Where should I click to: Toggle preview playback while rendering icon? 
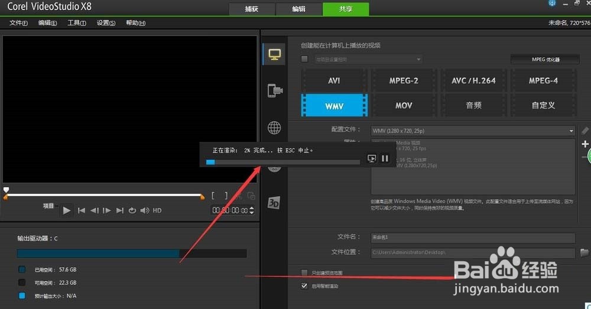pos(372,159)
